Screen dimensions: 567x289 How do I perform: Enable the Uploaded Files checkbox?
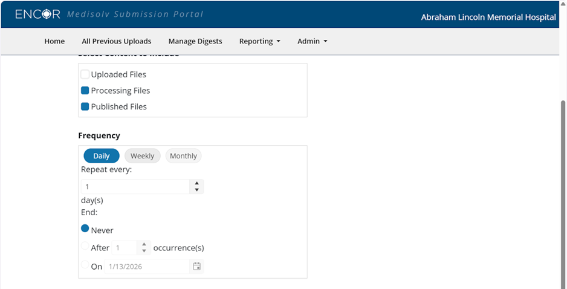[x=85, y=74]
